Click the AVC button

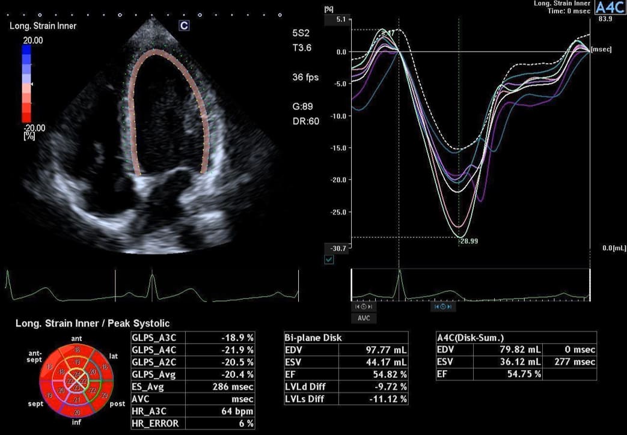364,318
